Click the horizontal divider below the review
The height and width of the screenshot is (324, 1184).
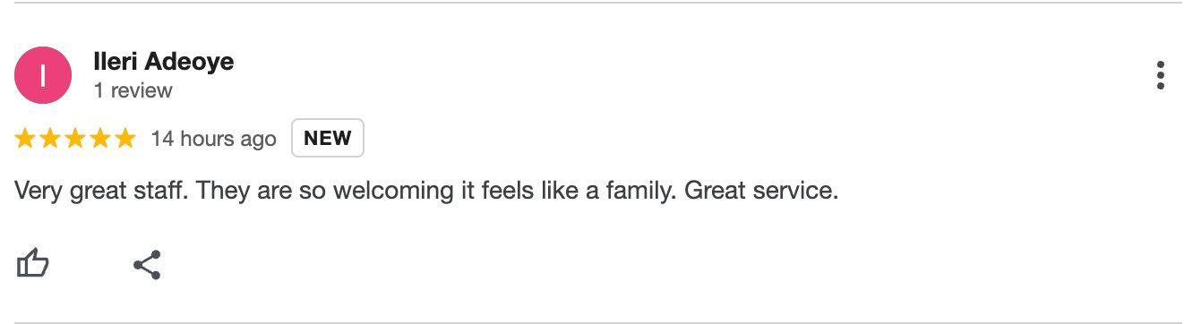pyautogui.click(x=592, y=320)
